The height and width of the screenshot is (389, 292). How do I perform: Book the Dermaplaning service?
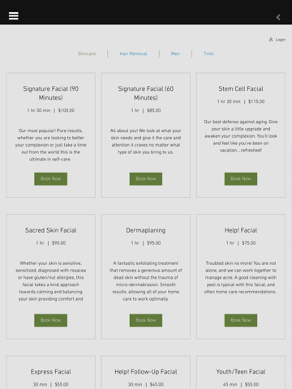[146, 320]
